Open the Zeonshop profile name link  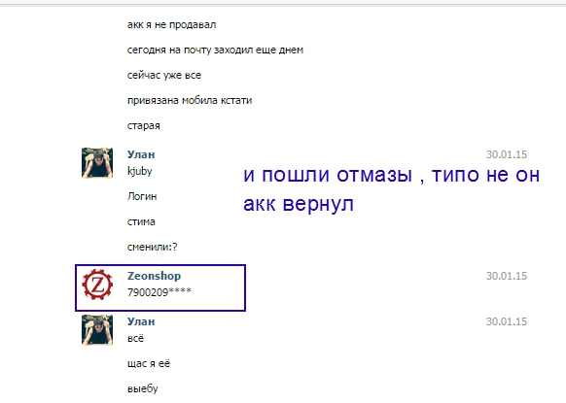coord(154,276)
